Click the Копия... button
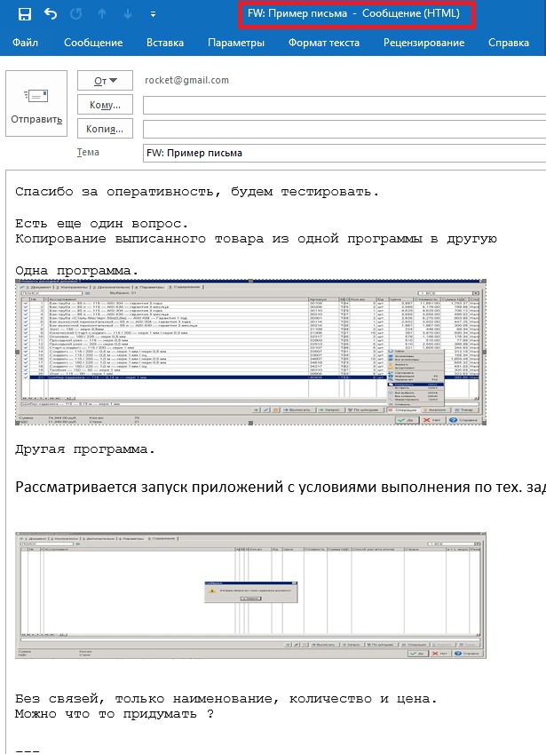Image resolution: width=546 pixels, height=754 pixels. point(105,129)
